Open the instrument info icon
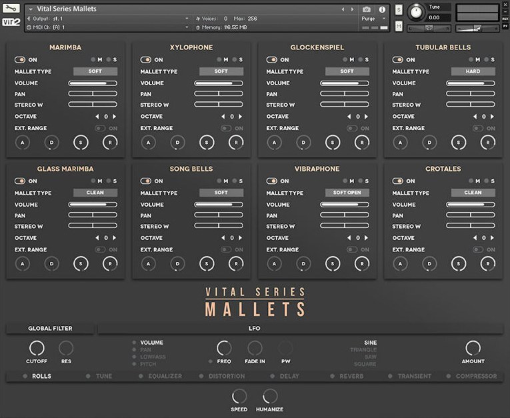This screenshot has width=510, height=418. coord(382,9)
